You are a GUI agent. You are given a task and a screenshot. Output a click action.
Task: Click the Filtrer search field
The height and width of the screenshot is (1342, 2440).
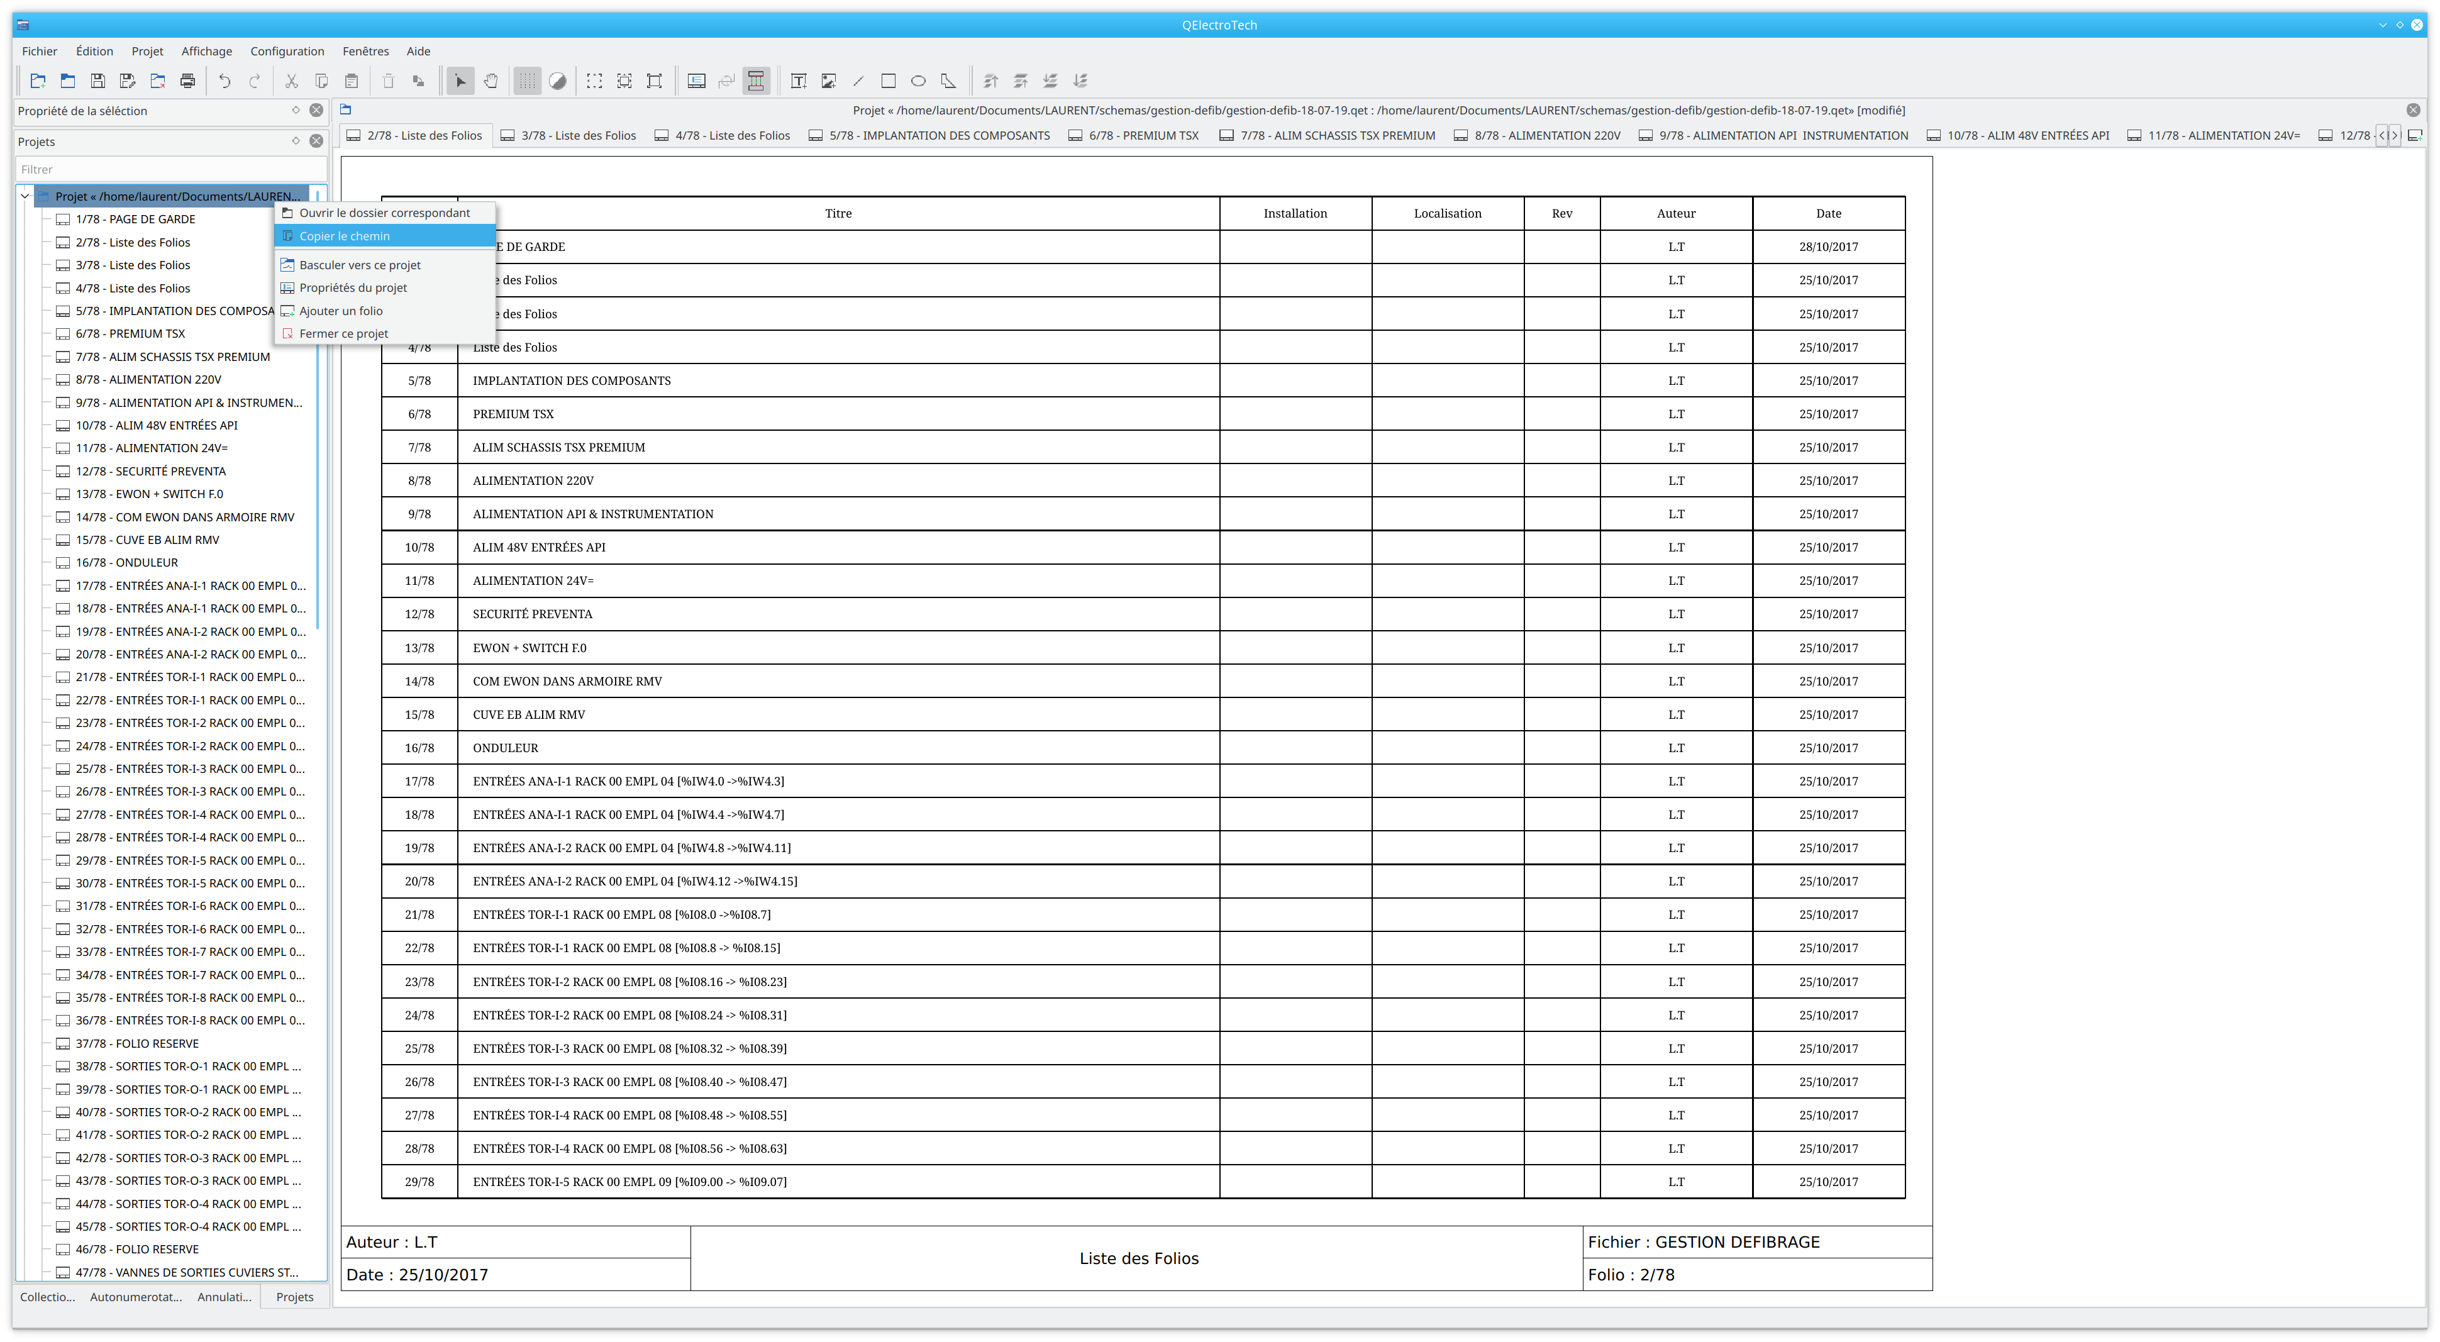coord(170,170)
